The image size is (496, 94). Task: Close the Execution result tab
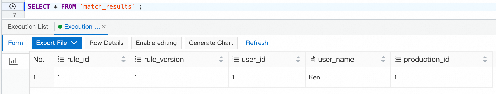[x=104, y=27]
